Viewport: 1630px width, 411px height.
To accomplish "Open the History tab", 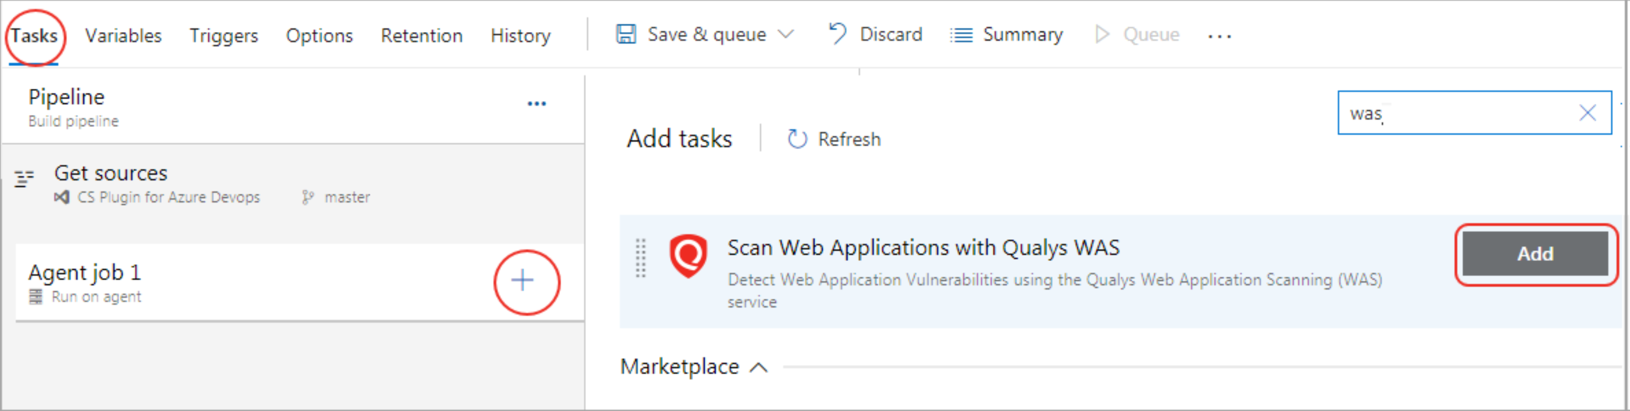I will point(520,35).
